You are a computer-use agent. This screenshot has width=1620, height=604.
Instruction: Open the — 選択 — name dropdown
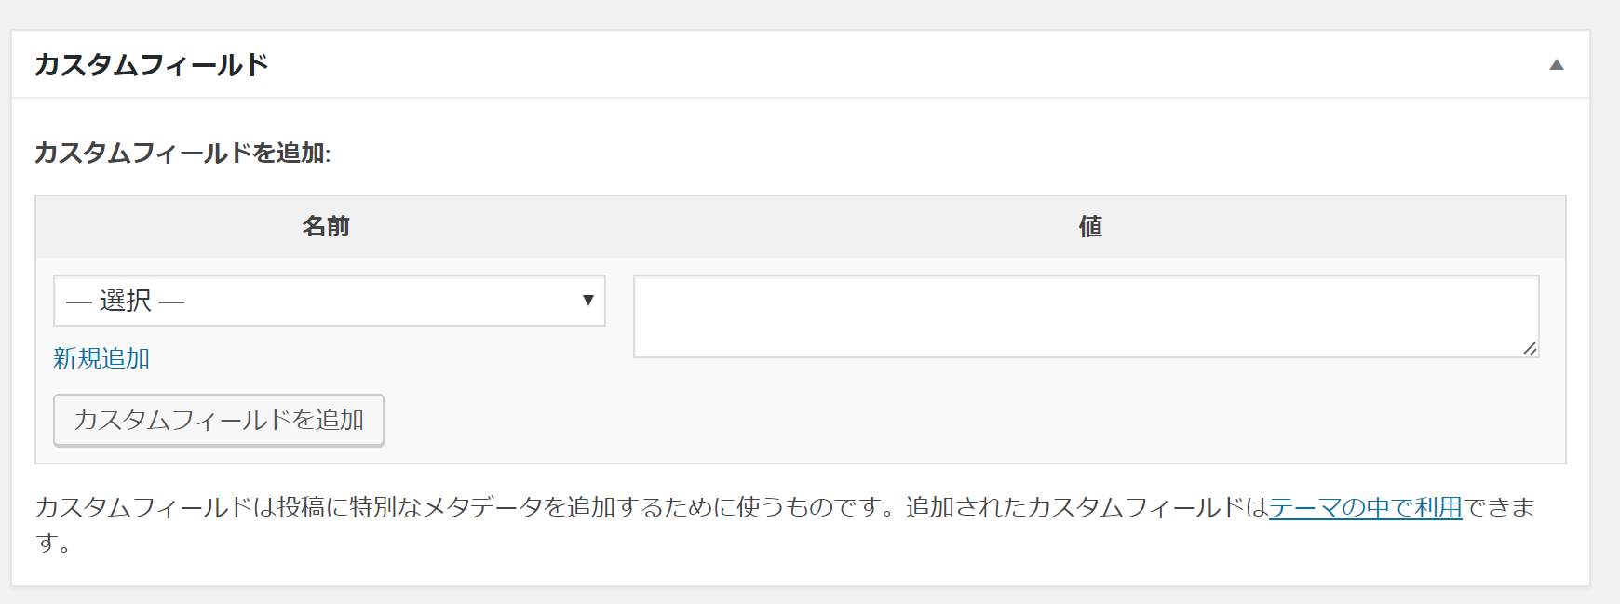329,301
